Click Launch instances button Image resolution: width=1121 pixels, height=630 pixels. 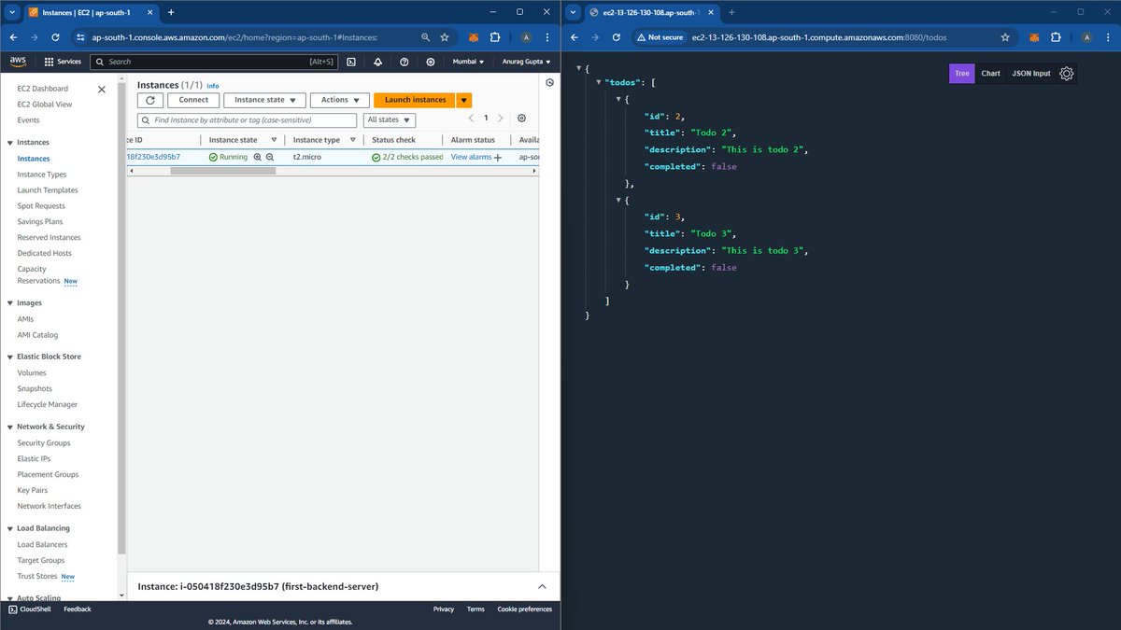415,100
